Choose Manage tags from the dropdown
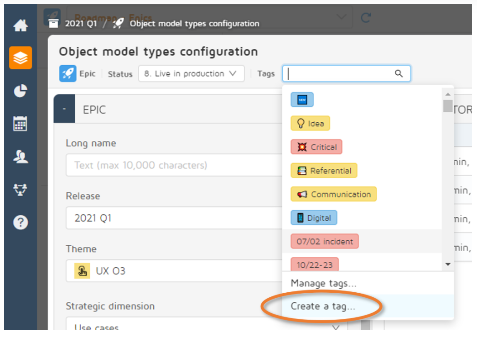This screenshot has height=337, width=477. click(323, 283)
